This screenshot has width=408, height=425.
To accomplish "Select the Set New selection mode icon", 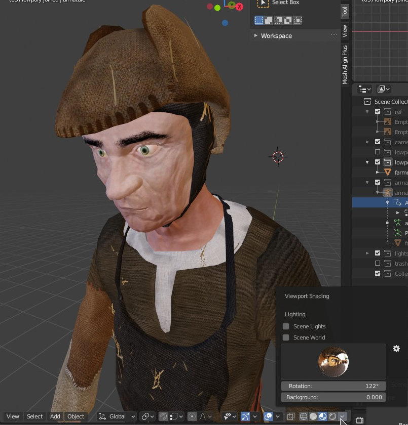I will point(258,20).
